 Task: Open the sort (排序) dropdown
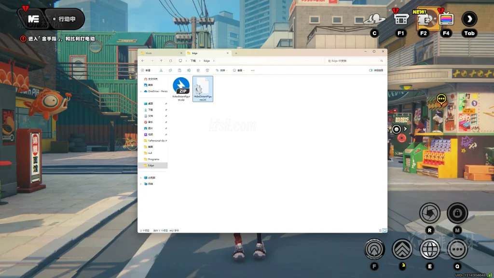pos(220,70)
